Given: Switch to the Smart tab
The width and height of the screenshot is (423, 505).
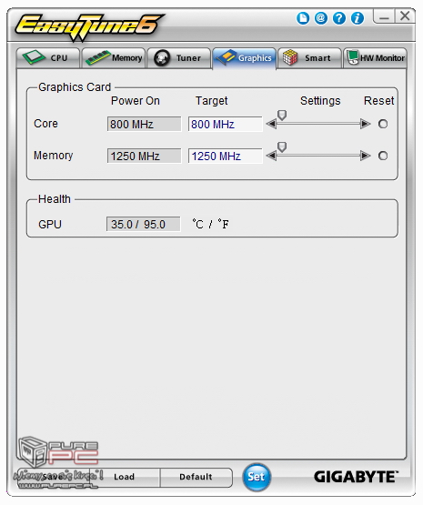Looking at the screenshot, I should tap(309, 58).
